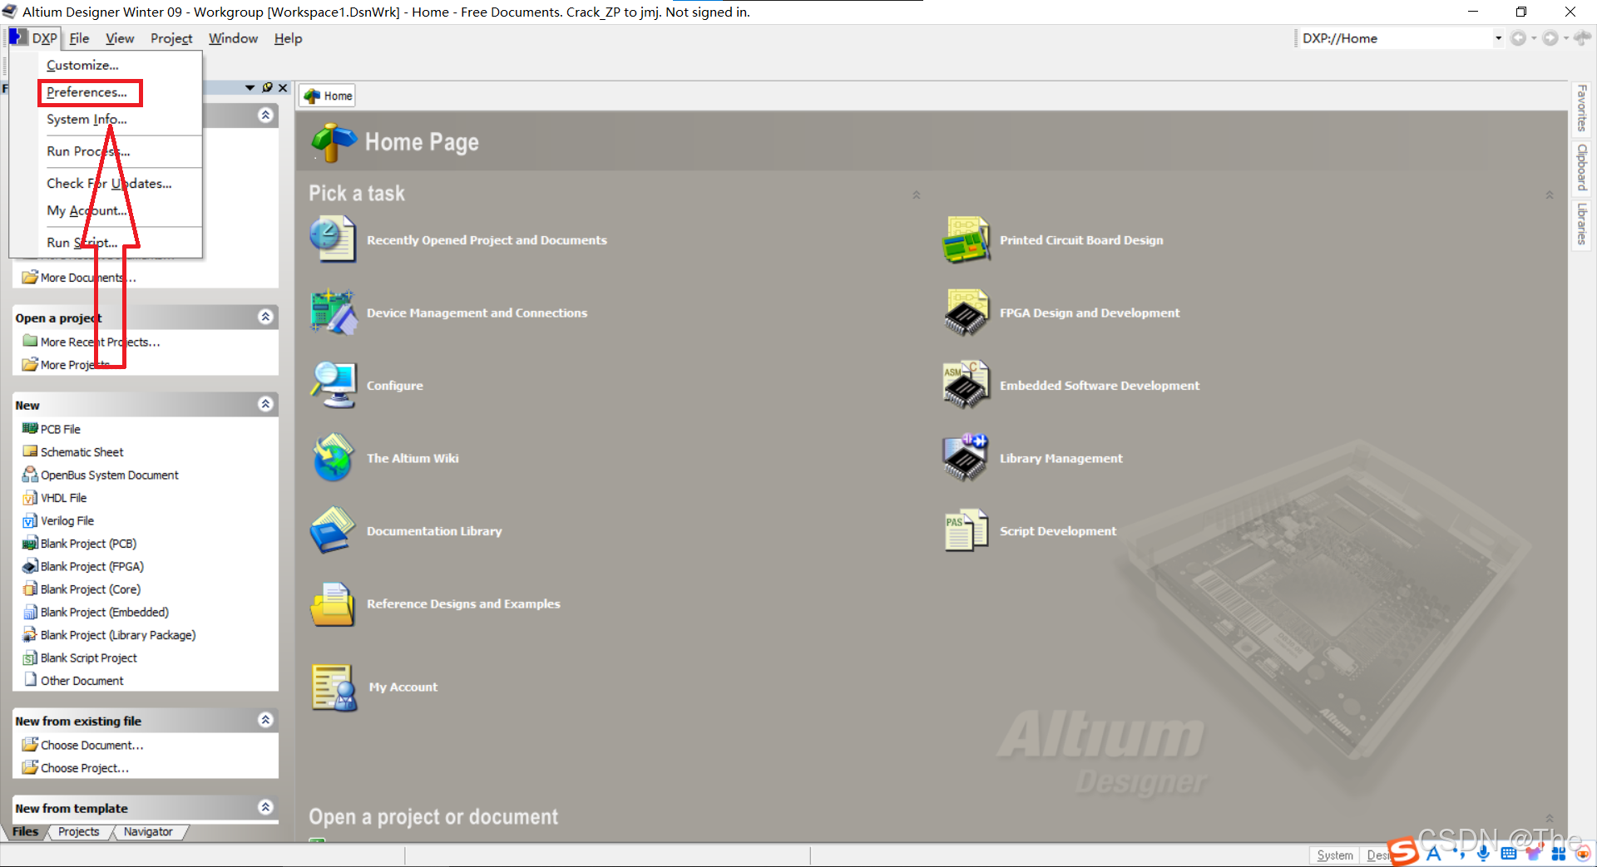1597x867 pixels.
Task: Click the Device Management and Connections icon
Action: [x=333, y=313]
